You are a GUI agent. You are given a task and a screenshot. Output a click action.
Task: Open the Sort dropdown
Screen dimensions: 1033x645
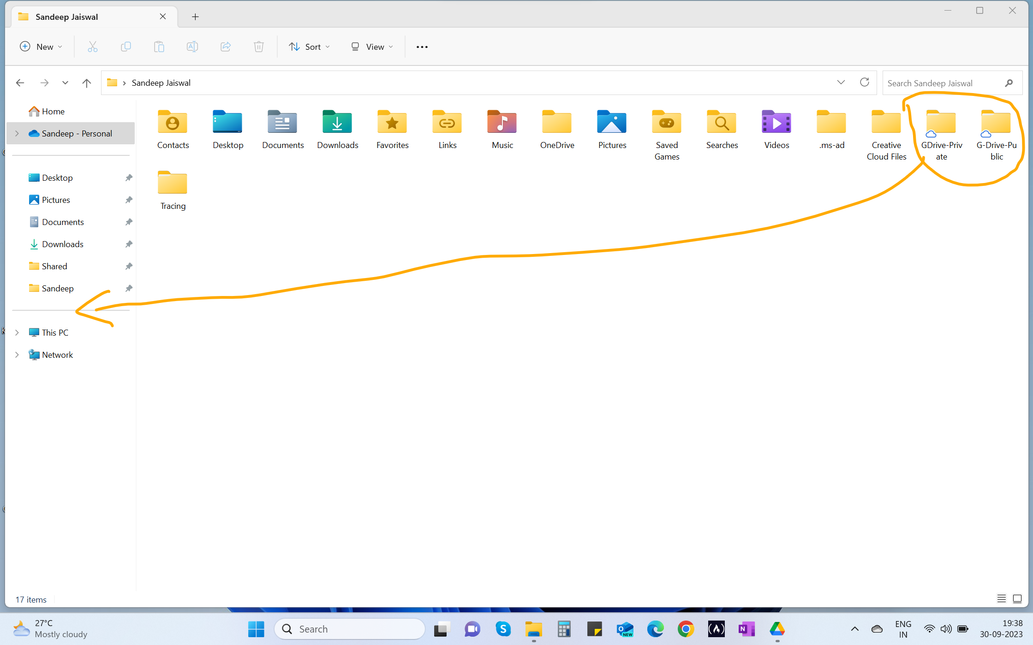[x=309, y=47]
